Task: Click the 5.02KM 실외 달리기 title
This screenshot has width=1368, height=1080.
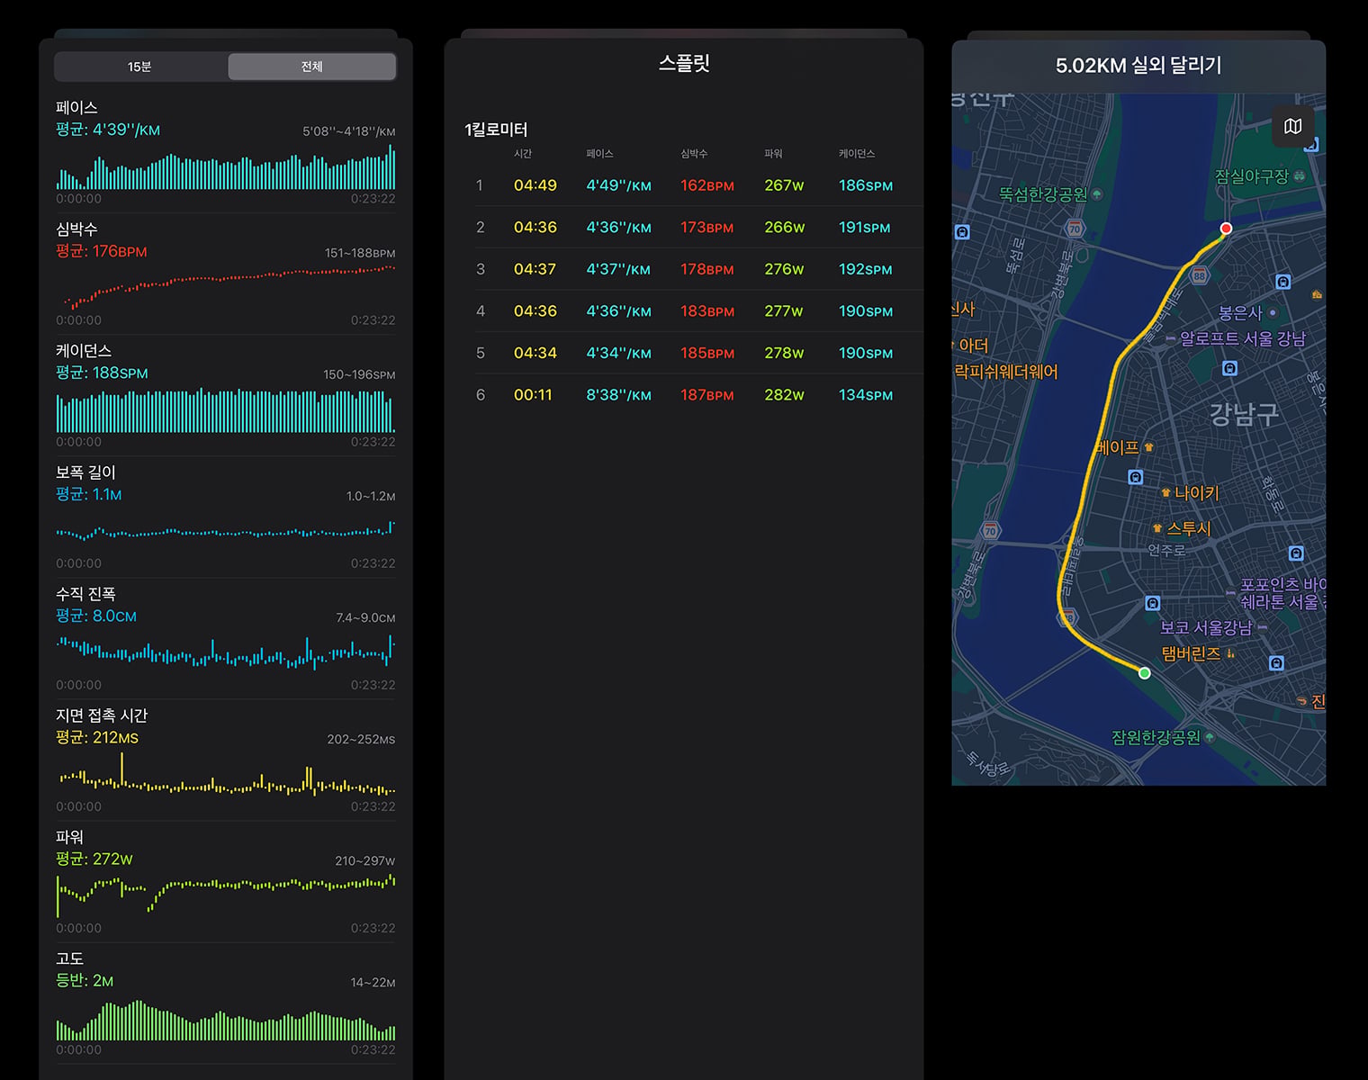Action: coord(1138,66)
